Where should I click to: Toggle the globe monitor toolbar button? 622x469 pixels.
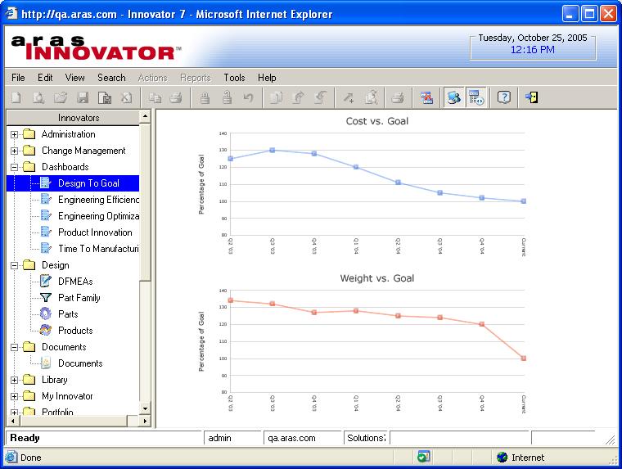point(453,97)
